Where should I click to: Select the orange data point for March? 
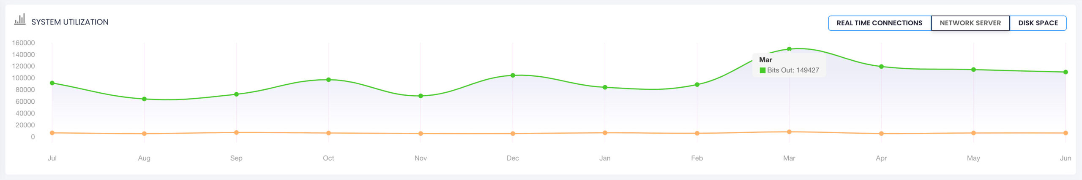click(789, 132)
